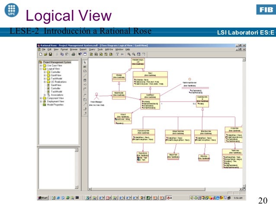The width and height of the screenshot is (276, 207).
Task: Open the Query menu
Action: [x=92, y=50]
